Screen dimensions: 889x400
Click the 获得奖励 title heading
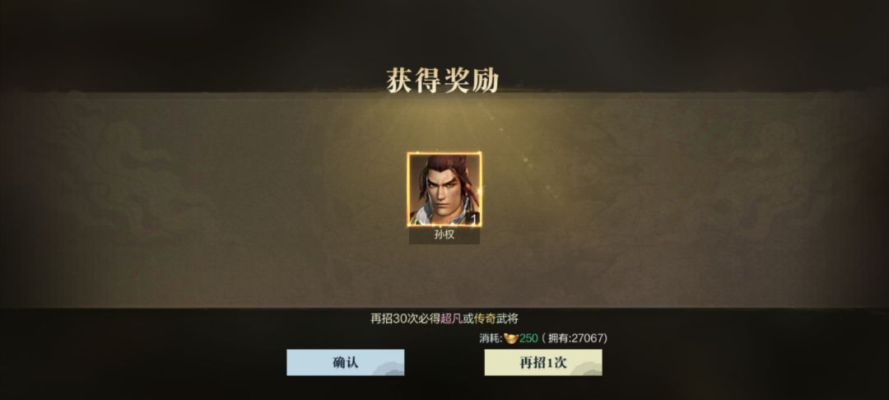[x=443, y=80]
